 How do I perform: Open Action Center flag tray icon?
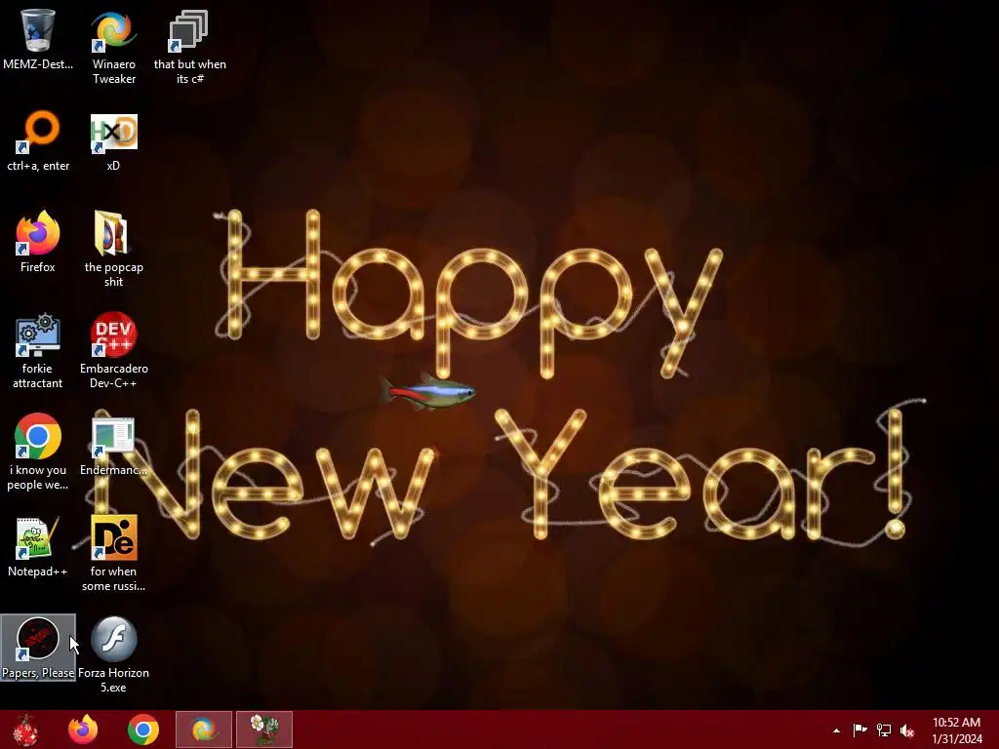click(x=859, y=730)
